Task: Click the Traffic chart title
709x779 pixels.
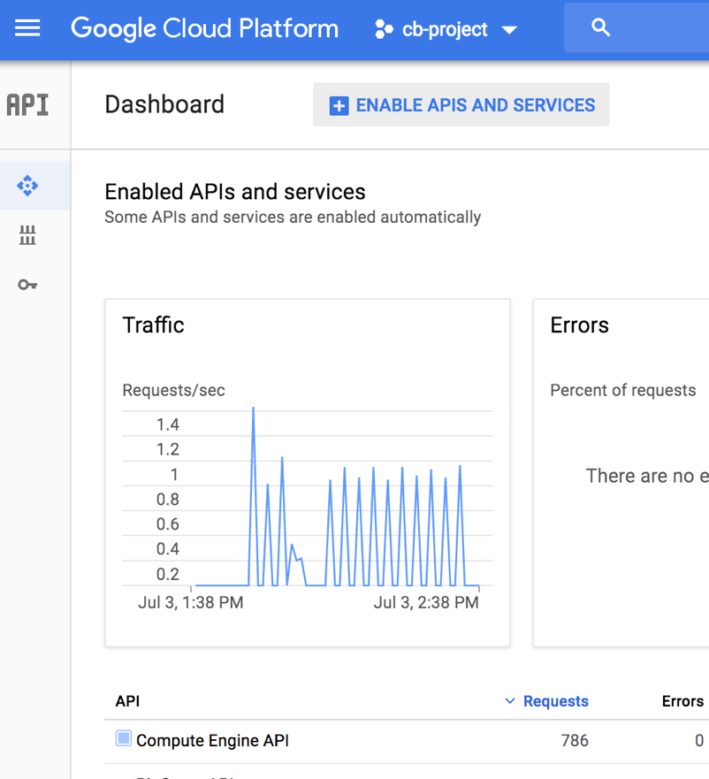Action: click(x=153, y=325)
